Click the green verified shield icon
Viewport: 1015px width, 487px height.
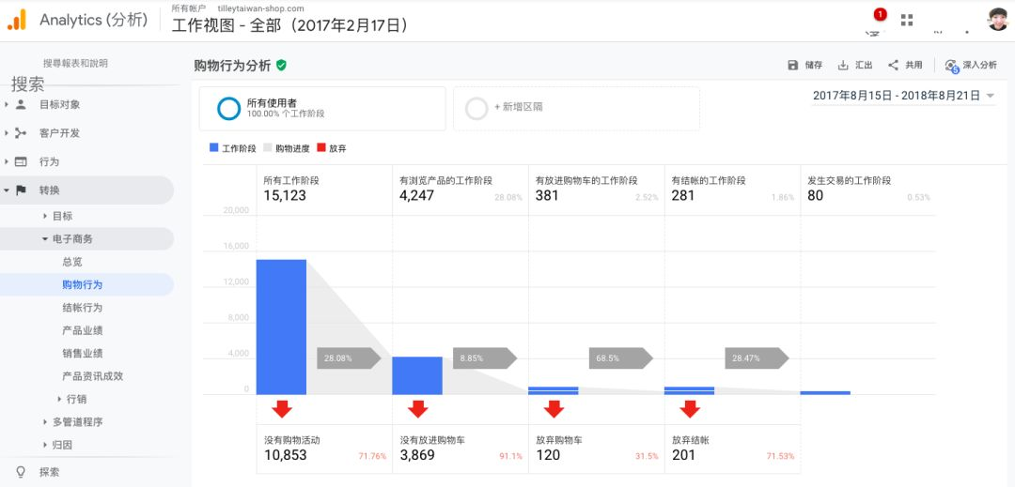click(x=281, y=66)
